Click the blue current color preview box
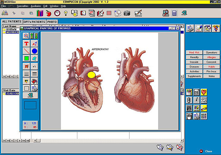The height and width of the screenshot is (155, 221). click(x=30, y=105)
